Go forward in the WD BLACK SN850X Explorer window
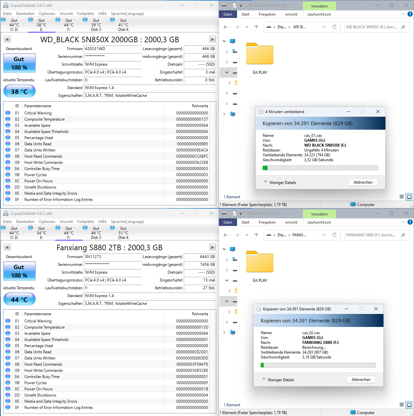Image resolution: width=414 pixels, height=416 pixels. pos(237,27)
